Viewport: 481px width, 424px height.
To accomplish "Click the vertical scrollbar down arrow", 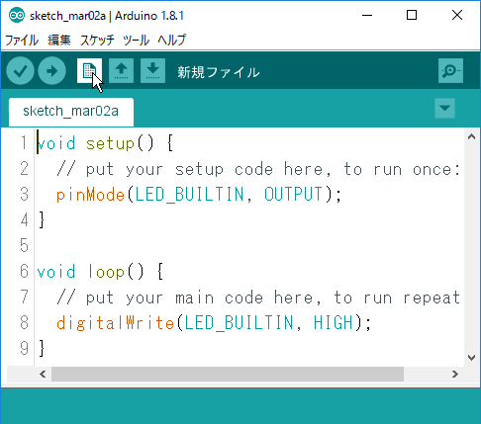I will [471, 358].
